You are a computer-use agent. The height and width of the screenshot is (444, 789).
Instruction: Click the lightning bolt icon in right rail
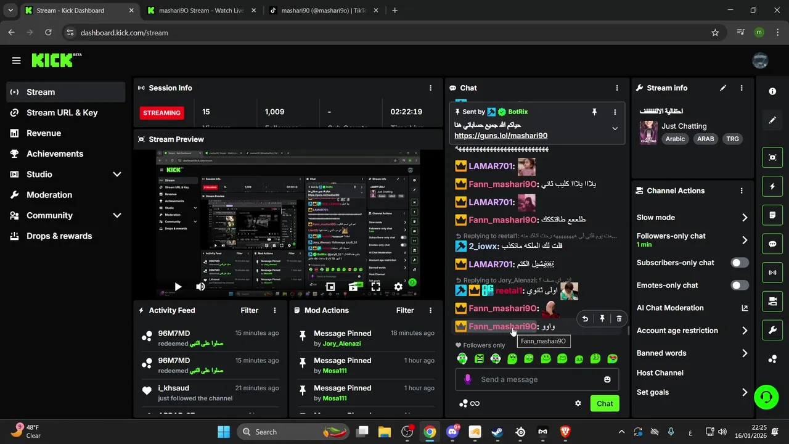tap(772, 186)
